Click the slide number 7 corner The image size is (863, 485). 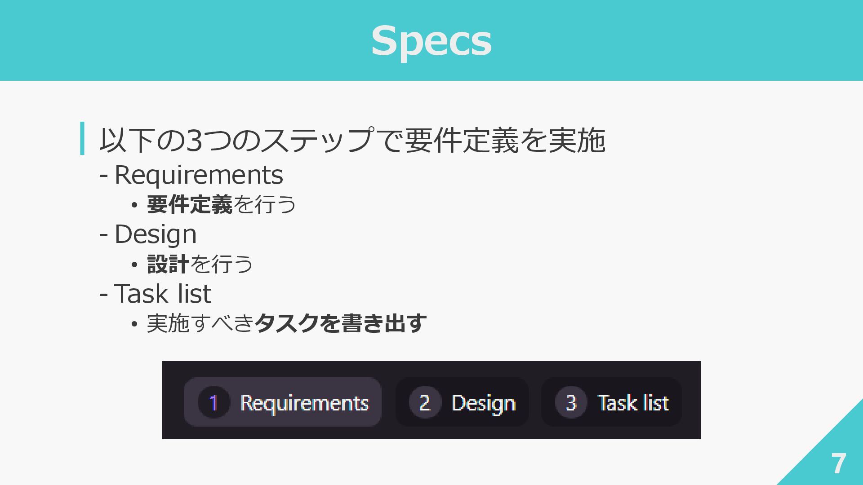pos(838,463)
